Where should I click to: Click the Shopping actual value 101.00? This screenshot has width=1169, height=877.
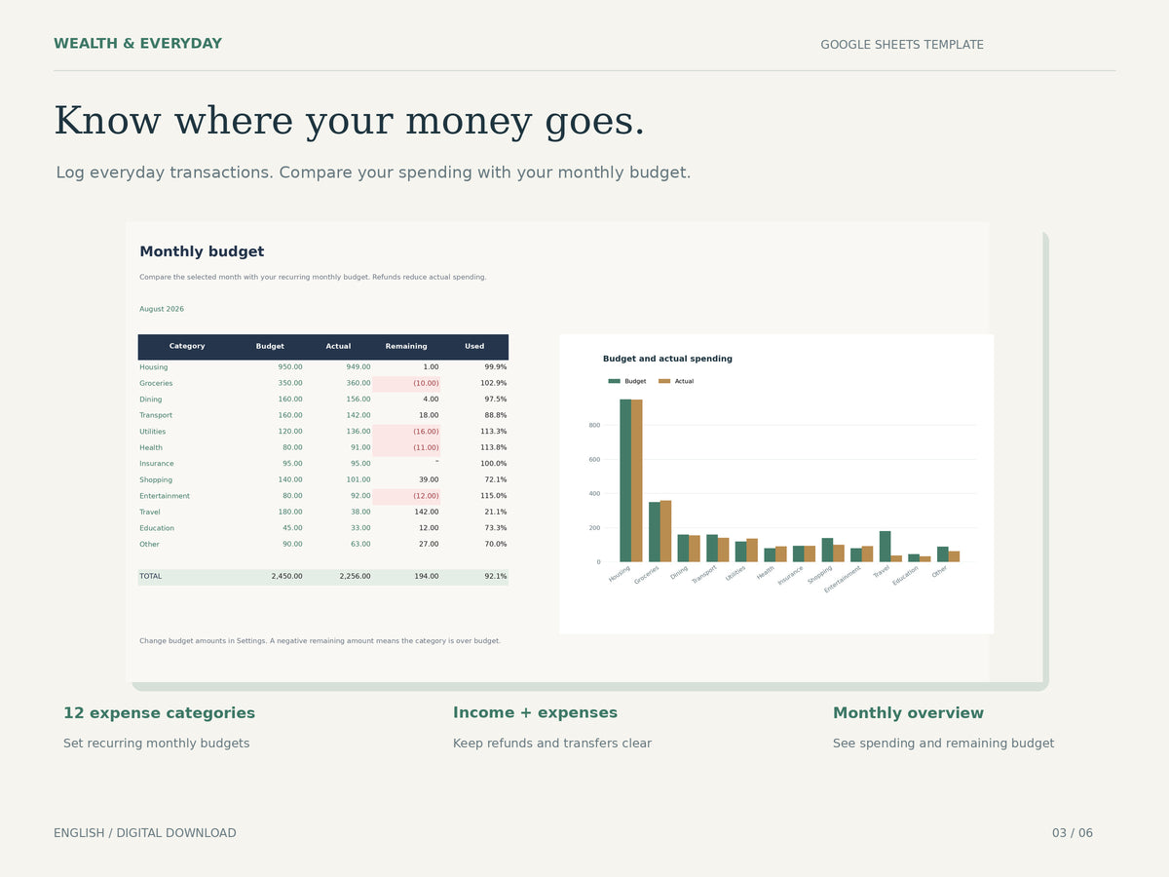[358, 480]
